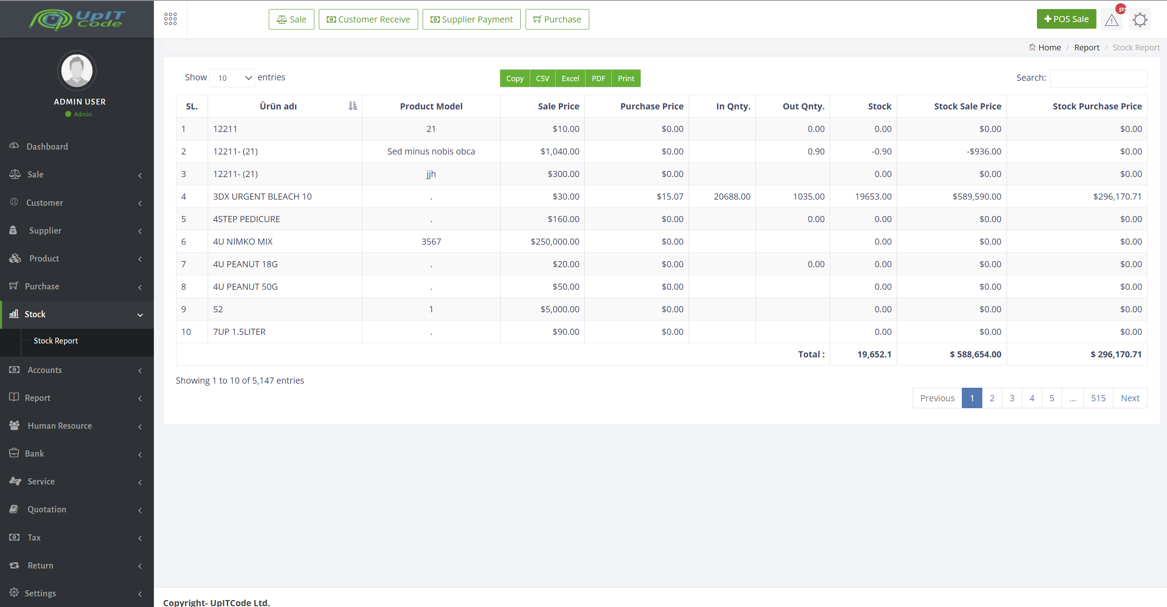1167x607 pixels.
Task: Click the grid apps menu icon
Action: tap(170, 19)
